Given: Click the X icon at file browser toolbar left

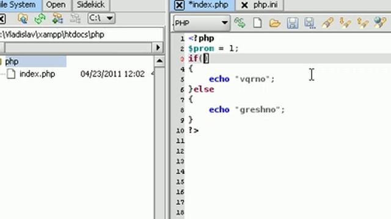Looking at the screenshot, I should (2, 19).
